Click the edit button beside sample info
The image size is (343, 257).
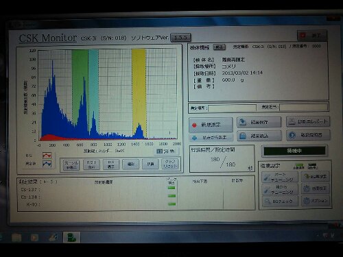pos(219,47)
